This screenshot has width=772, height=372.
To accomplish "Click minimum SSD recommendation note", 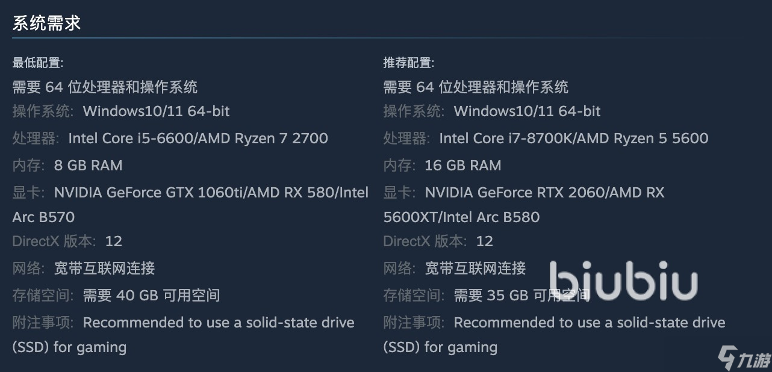I will pyautogui.click(x=184, y=335).
